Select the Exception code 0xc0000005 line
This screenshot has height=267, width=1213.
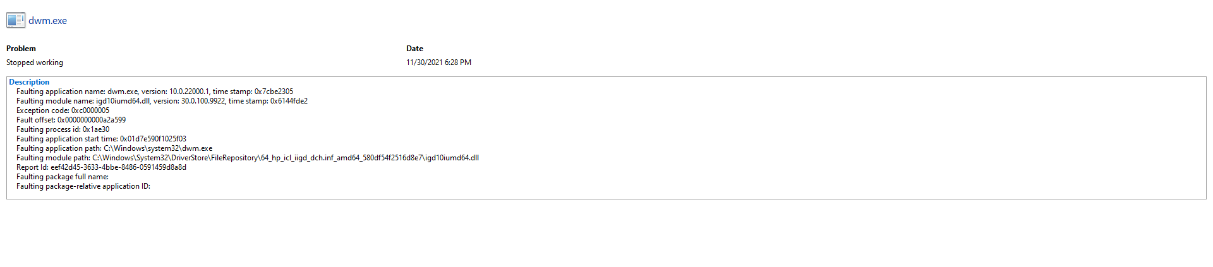(x=63, y=110)
